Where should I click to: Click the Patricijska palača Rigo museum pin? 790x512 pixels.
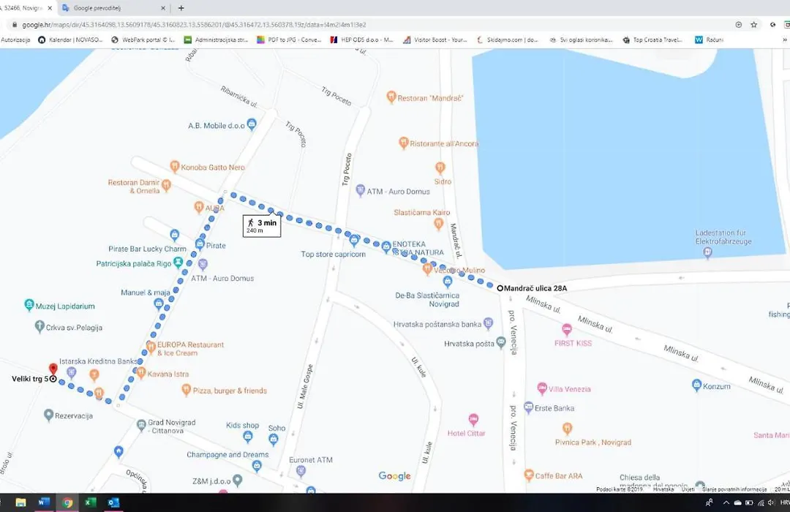178,263
